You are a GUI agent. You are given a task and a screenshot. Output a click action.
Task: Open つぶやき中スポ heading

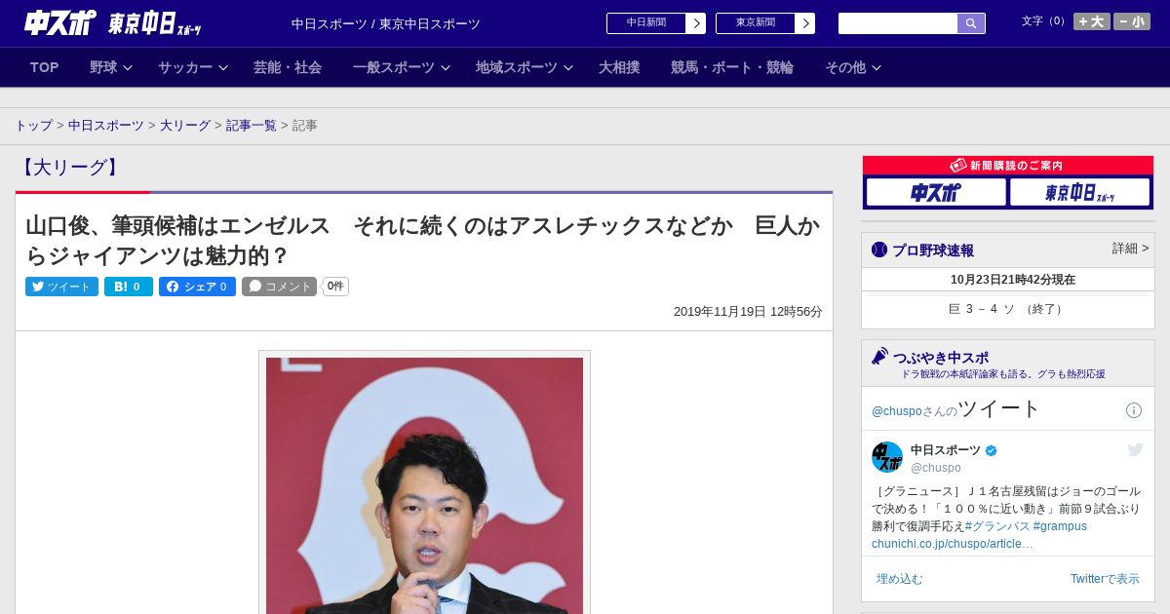pyautogui.click(x=941, y=358)
